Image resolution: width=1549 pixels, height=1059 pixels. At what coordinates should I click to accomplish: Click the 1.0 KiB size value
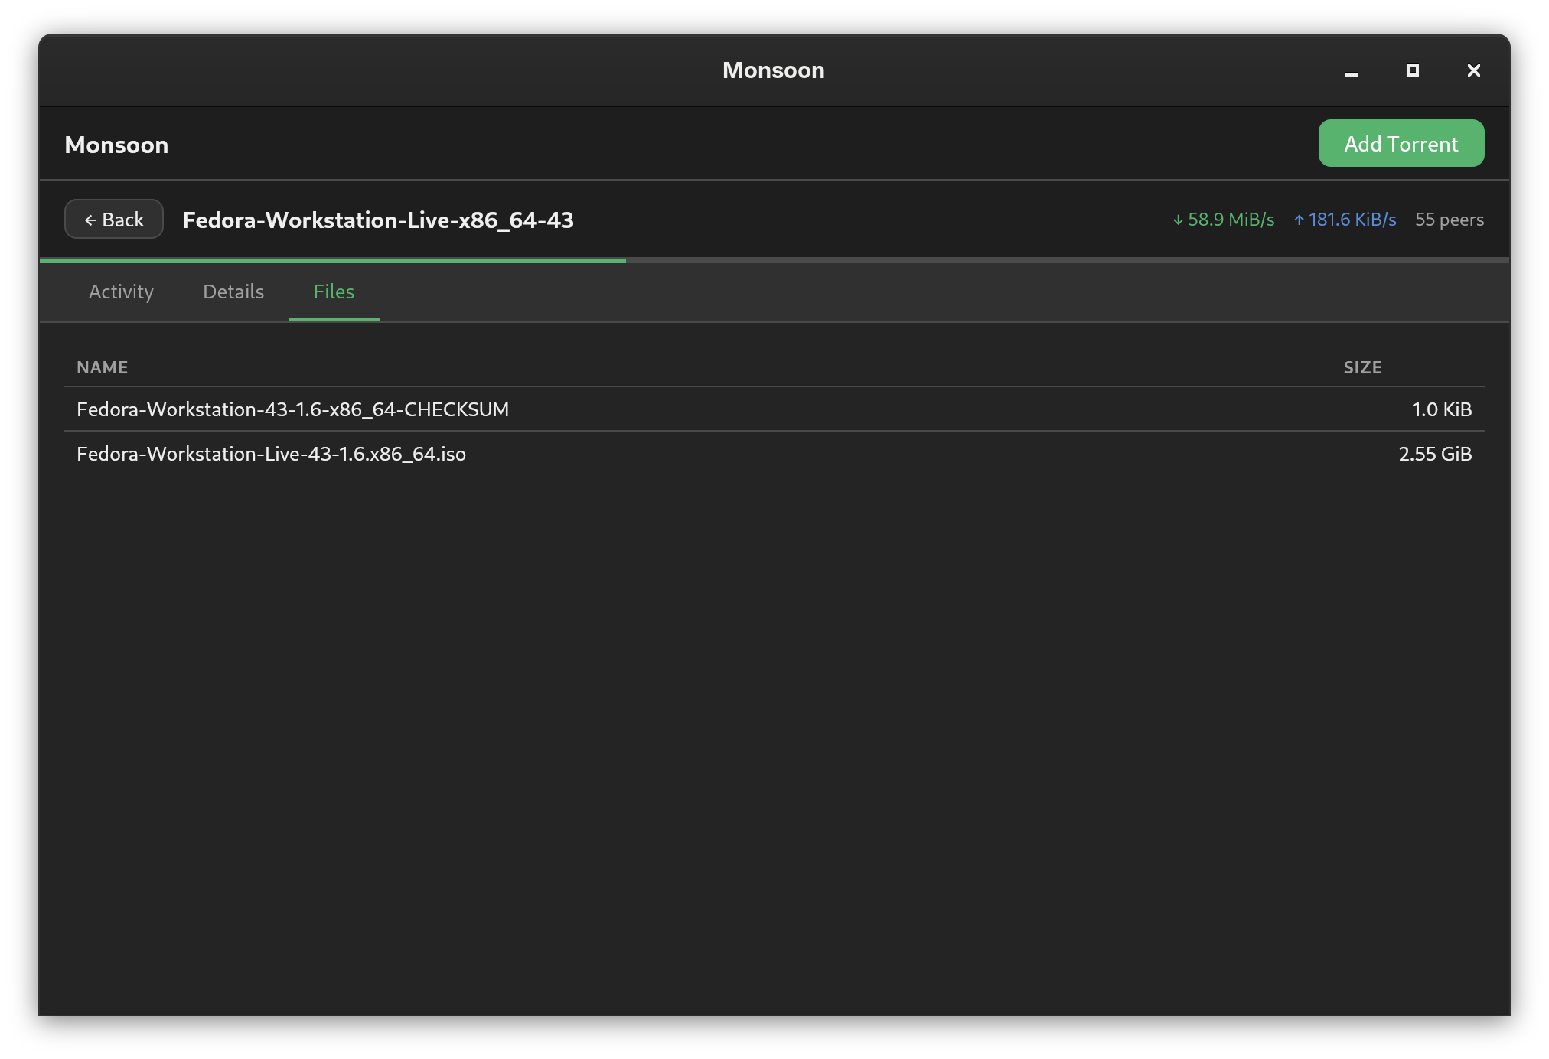point(1441,409)
